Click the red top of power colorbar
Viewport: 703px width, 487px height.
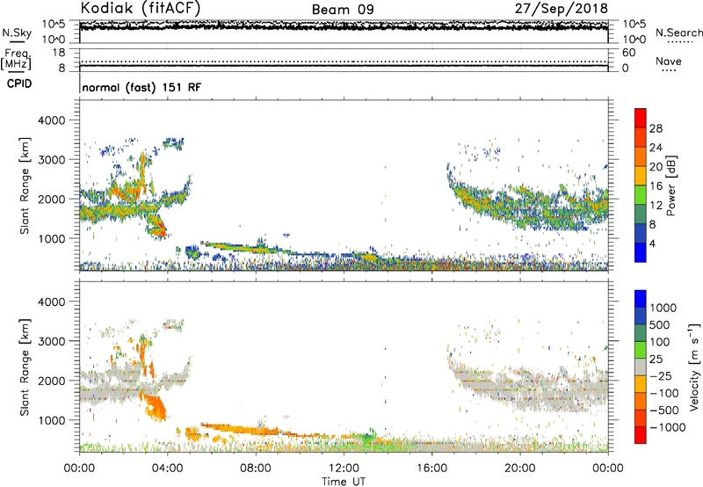641,118
